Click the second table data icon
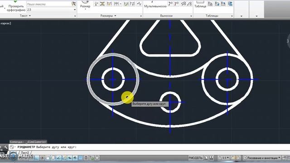290x163 pixels. click(217, 4)
